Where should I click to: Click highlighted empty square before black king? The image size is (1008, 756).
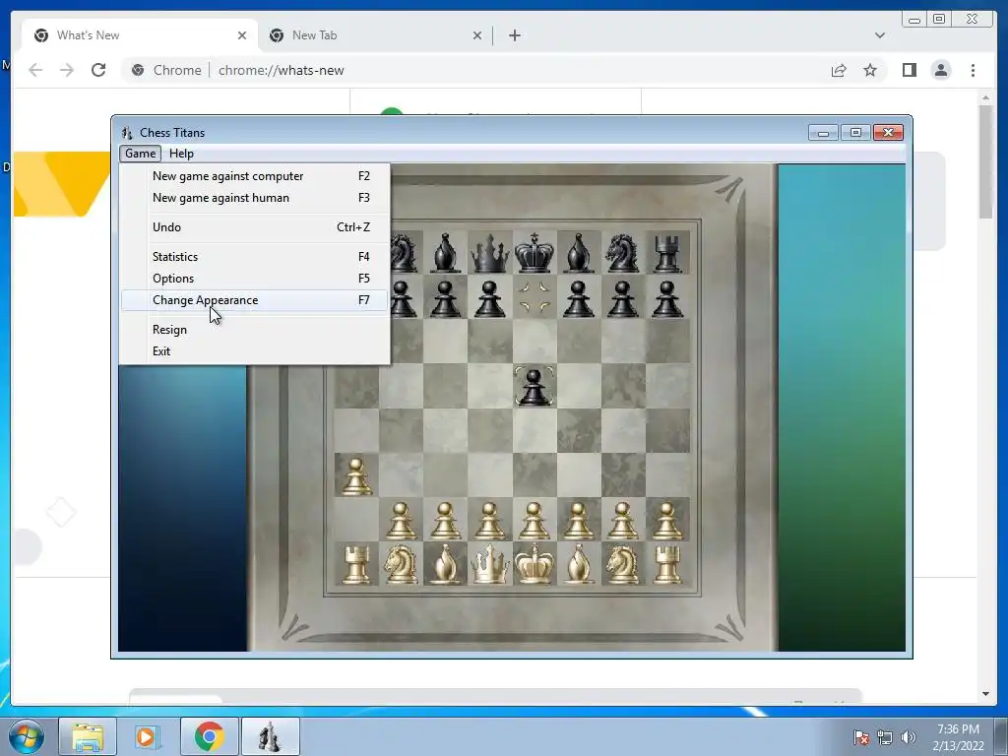tap(535, 297)
